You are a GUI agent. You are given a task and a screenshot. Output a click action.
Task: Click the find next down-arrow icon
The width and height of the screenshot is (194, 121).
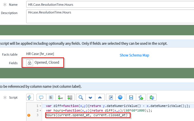click(90, 97)
